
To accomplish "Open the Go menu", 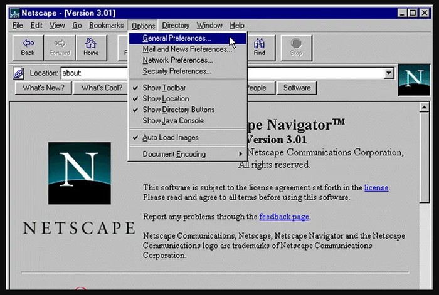I will pyautogui.click(x=77, y=26).
